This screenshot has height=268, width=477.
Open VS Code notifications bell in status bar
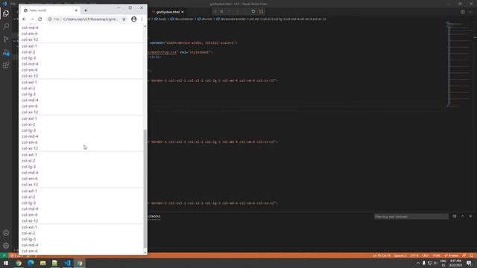(472, 255)
